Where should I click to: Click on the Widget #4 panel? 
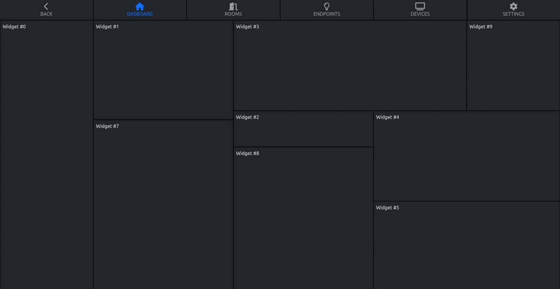(467, 156)
